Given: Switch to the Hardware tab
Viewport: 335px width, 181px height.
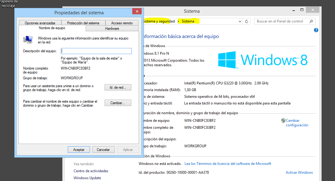Looking at the screenshot, I should 112,28.
